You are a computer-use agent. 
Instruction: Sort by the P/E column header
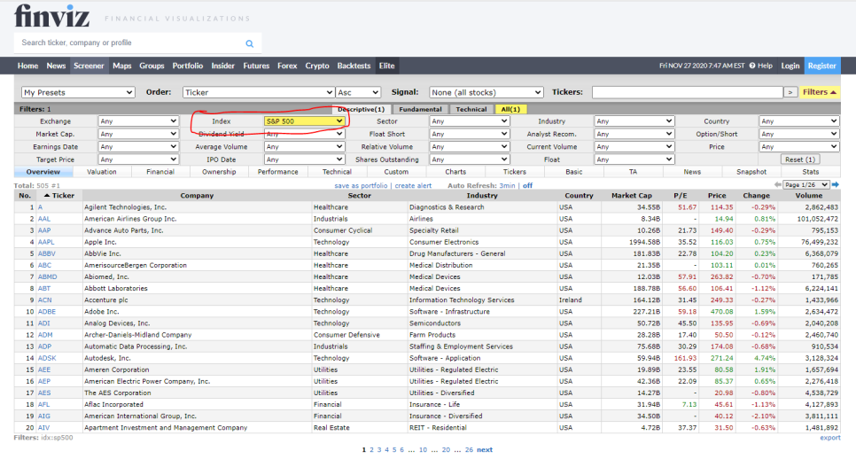(681, 196)
